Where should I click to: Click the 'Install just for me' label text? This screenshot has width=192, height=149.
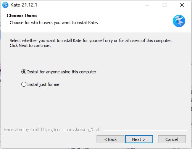43,84
